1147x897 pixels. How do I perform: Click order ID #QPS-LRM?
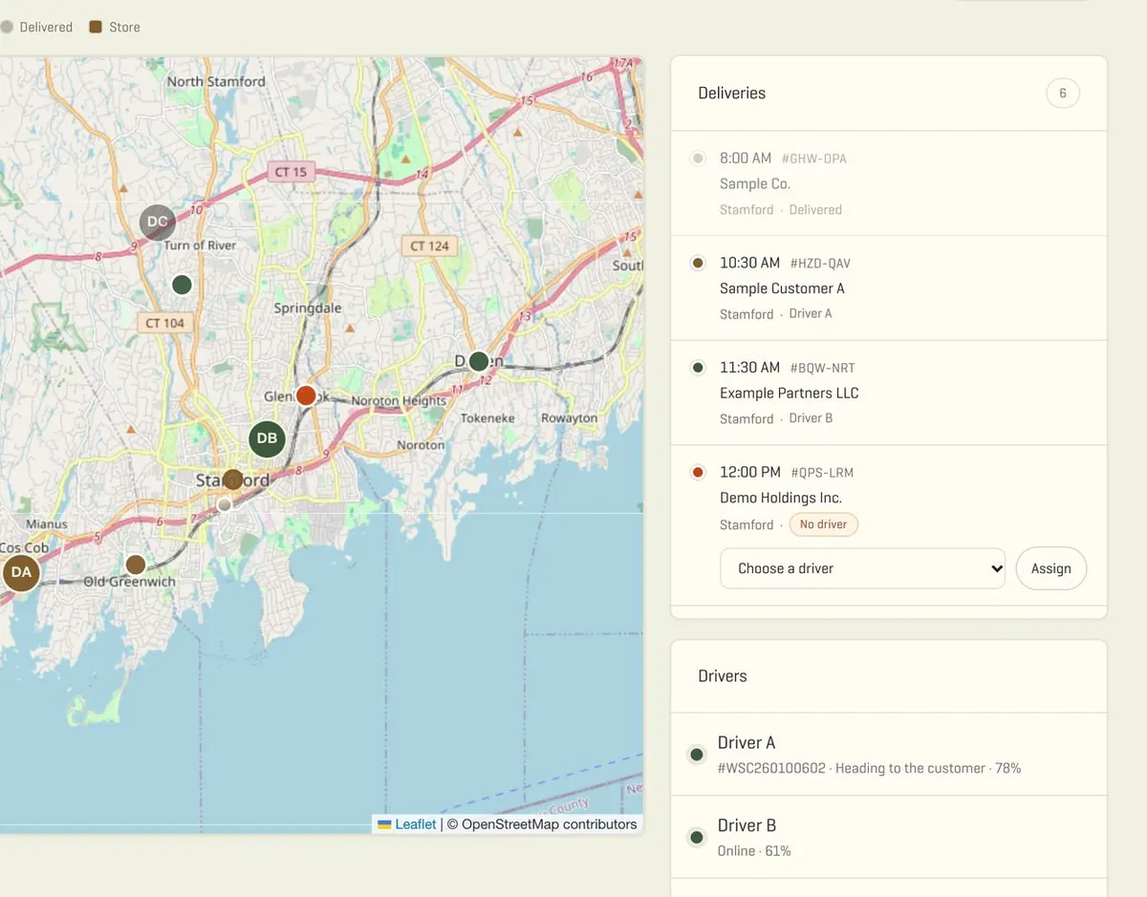[x=822, y=472]
